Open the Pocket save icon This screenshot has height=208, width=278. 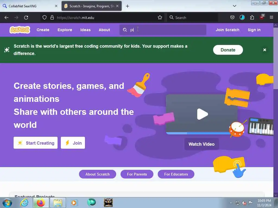232,18
